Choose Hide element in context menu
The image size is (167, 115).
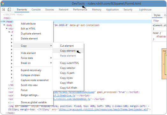[x=28, y=53]
